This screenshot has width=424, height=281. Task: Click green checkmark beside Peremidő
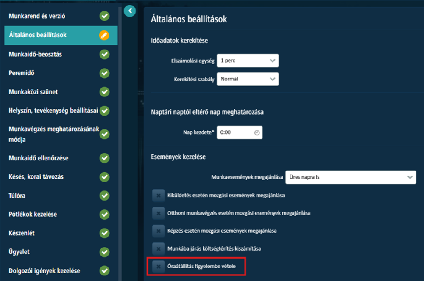pos(104,73)
